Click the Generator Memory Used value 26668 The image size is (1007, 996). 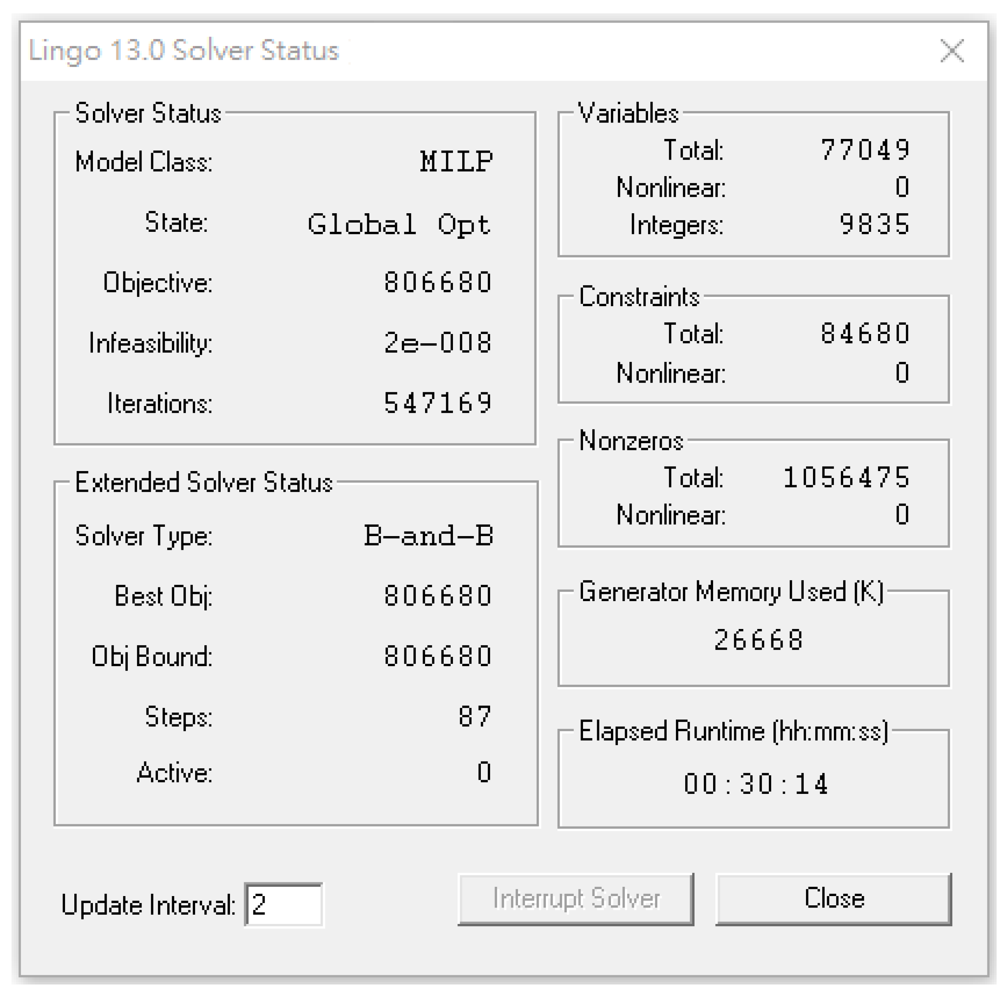tap(758, 640)
